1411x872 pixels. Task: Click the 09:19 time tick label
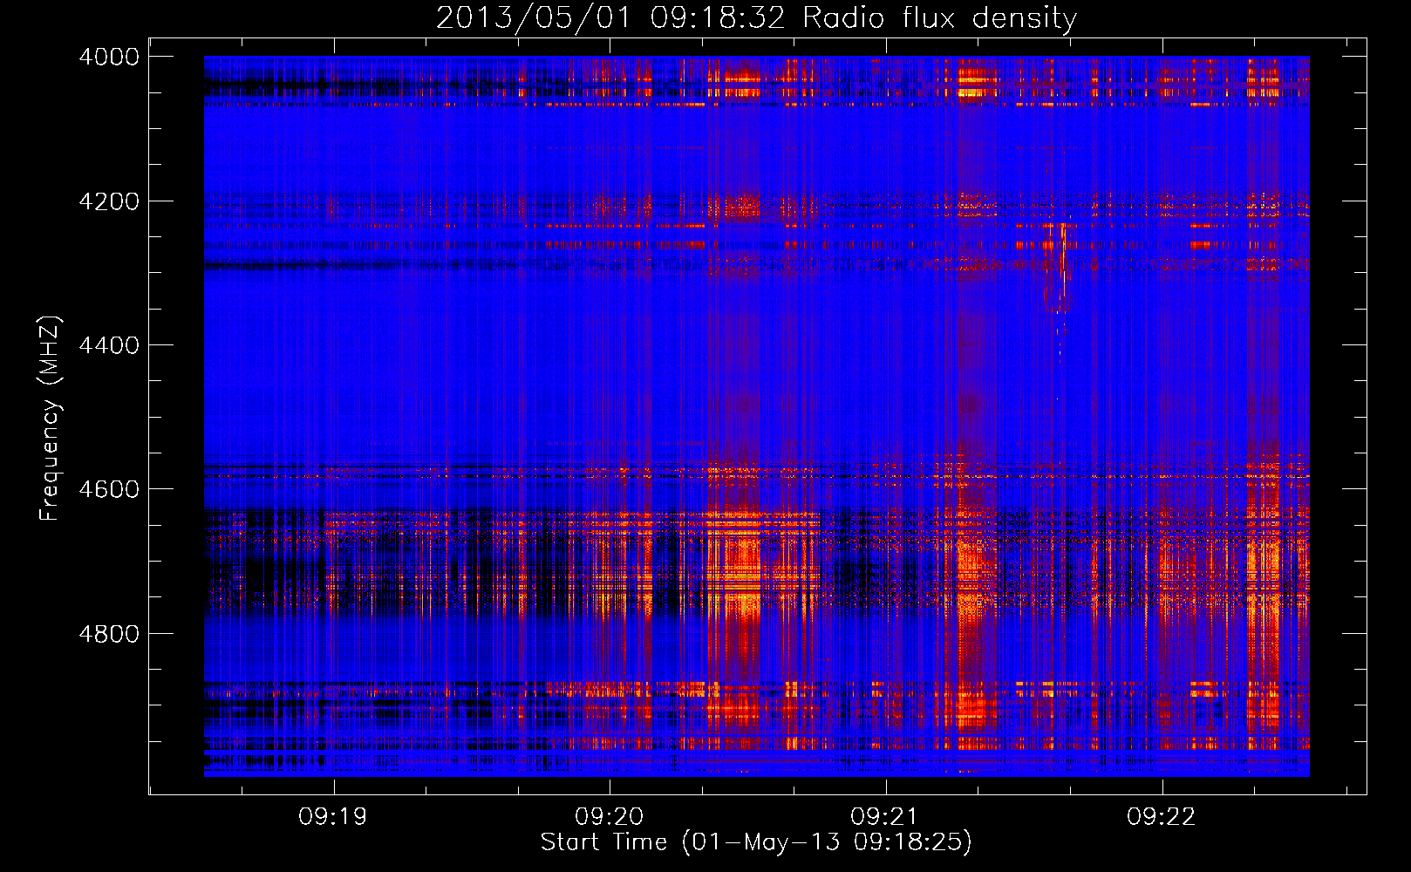[333, 817]
